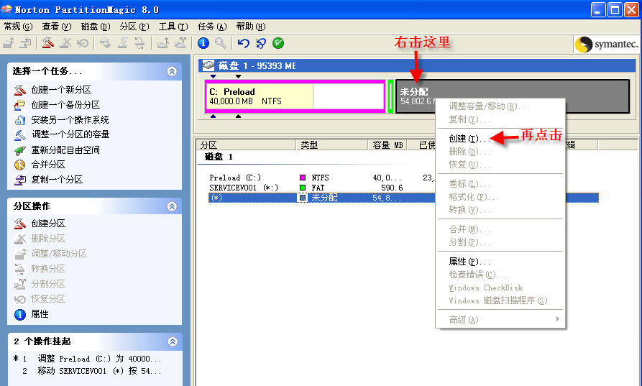This screenshot has height=386, width=642.
Task: Click the blue info icon beside 属性
Action: click(19, 314)
